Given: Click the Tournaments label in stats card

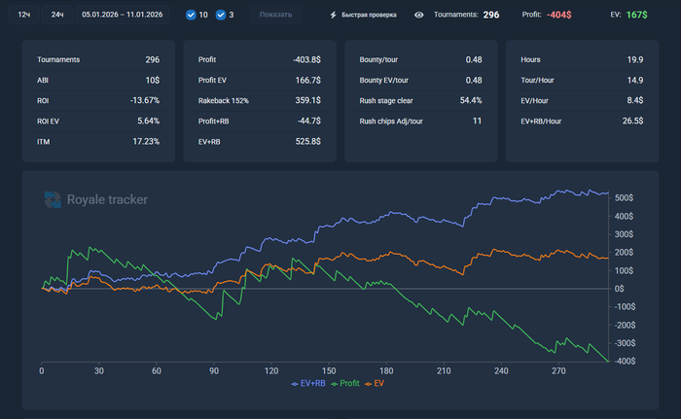Looking at the screenshot, I should click(58, 60).
